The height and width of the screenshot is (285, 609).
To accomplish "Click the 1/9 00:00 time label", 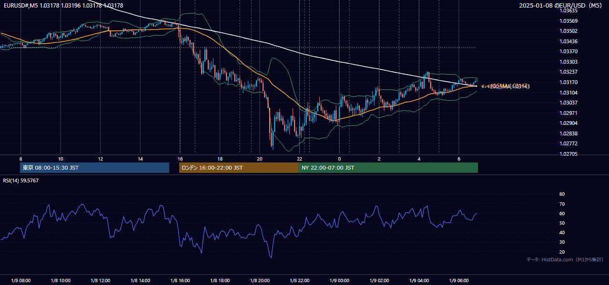I will tap(339, 280).
